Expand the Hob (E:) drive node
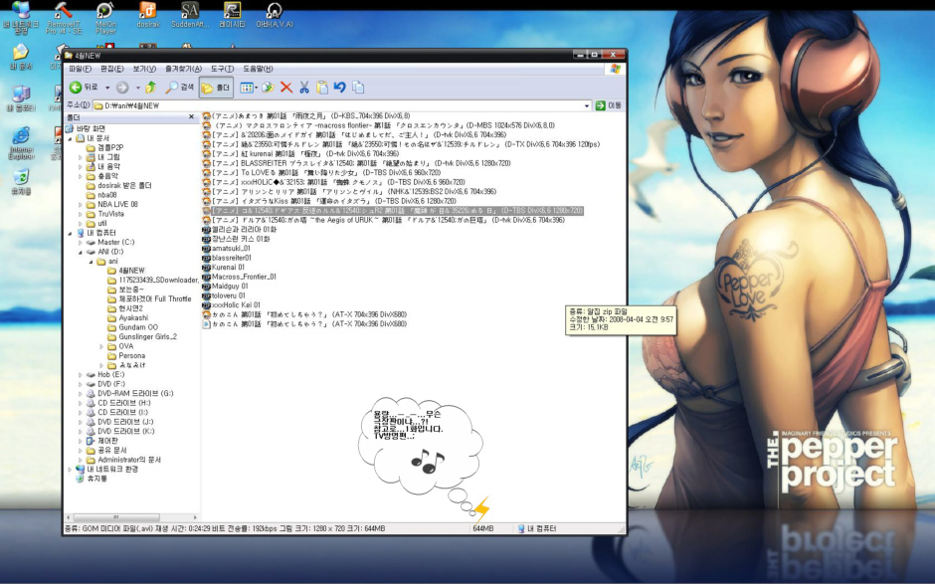This screenshot has width=935, height=584. [81, 375]
